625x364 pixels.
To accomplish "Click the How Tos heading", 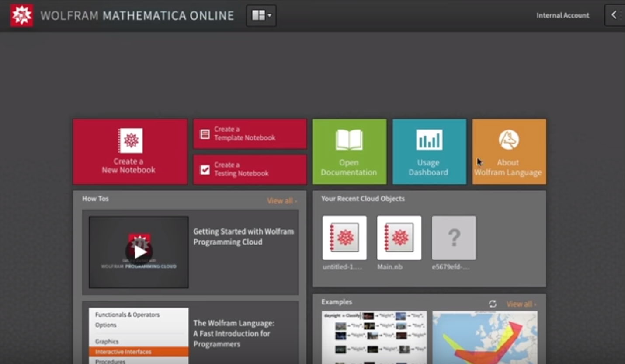I will (x=95, y=199).
